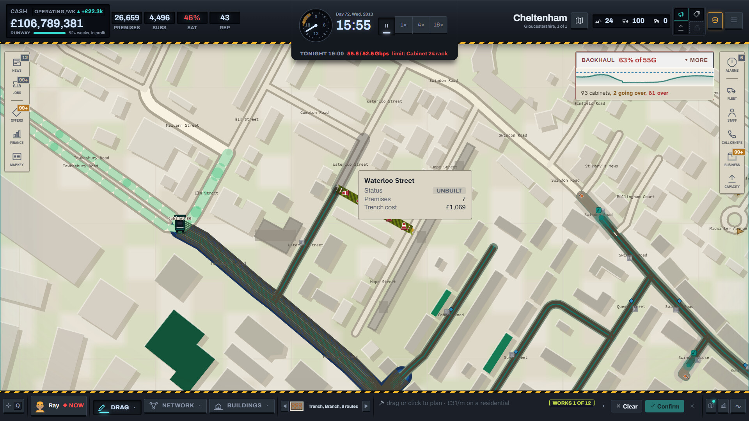
Task: Open the Staff icon
Action: 732,115
